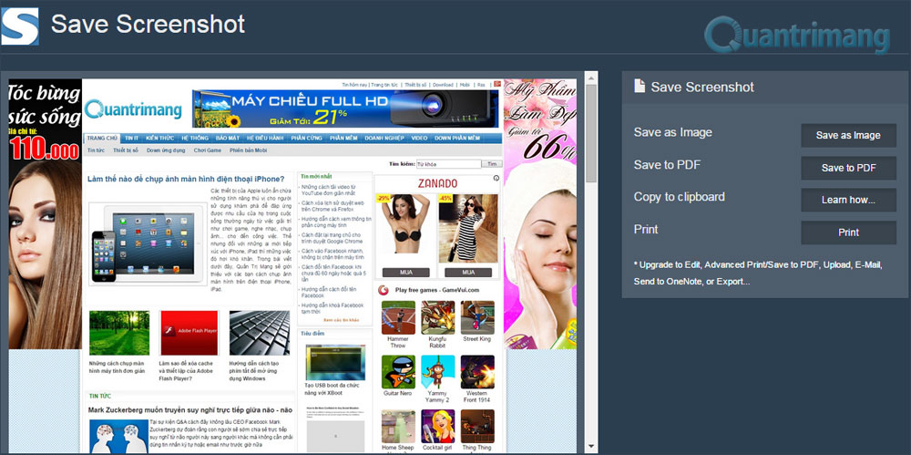The height and width of the screenshot is (455, 911).
Task: Click the Thiết bị số sub-menu link
Action: point(126,150)
